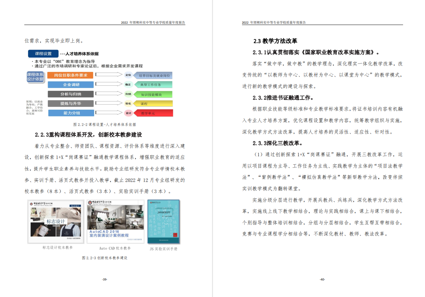Select the small 原则：以就业为导向 note
The width and height of the screenshot is (425, 297).
coord(34,107)
